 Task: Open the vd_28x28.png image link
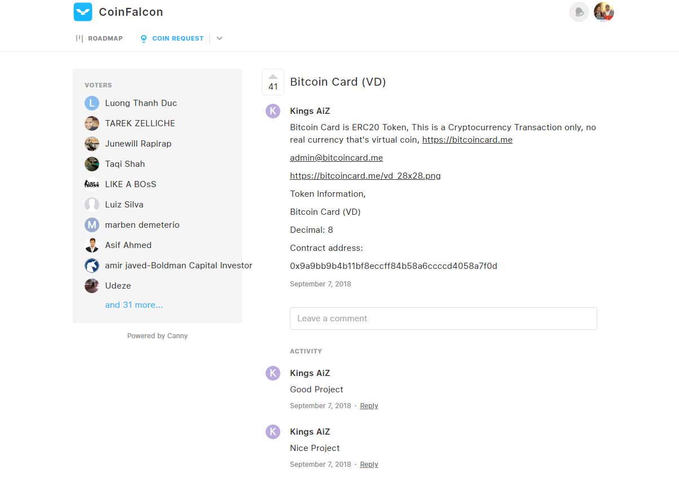click(x=365, y=176)
